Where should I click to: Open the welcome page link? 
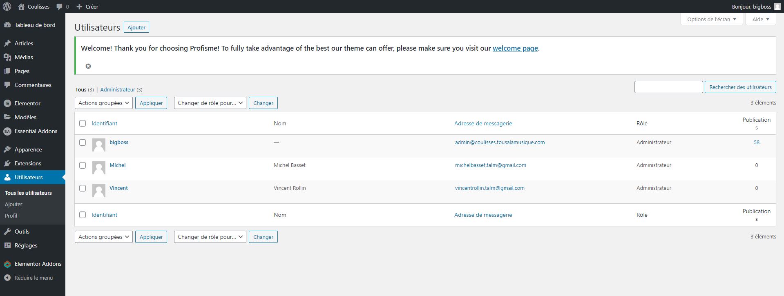pyautogui.click(x=515, y=48)
